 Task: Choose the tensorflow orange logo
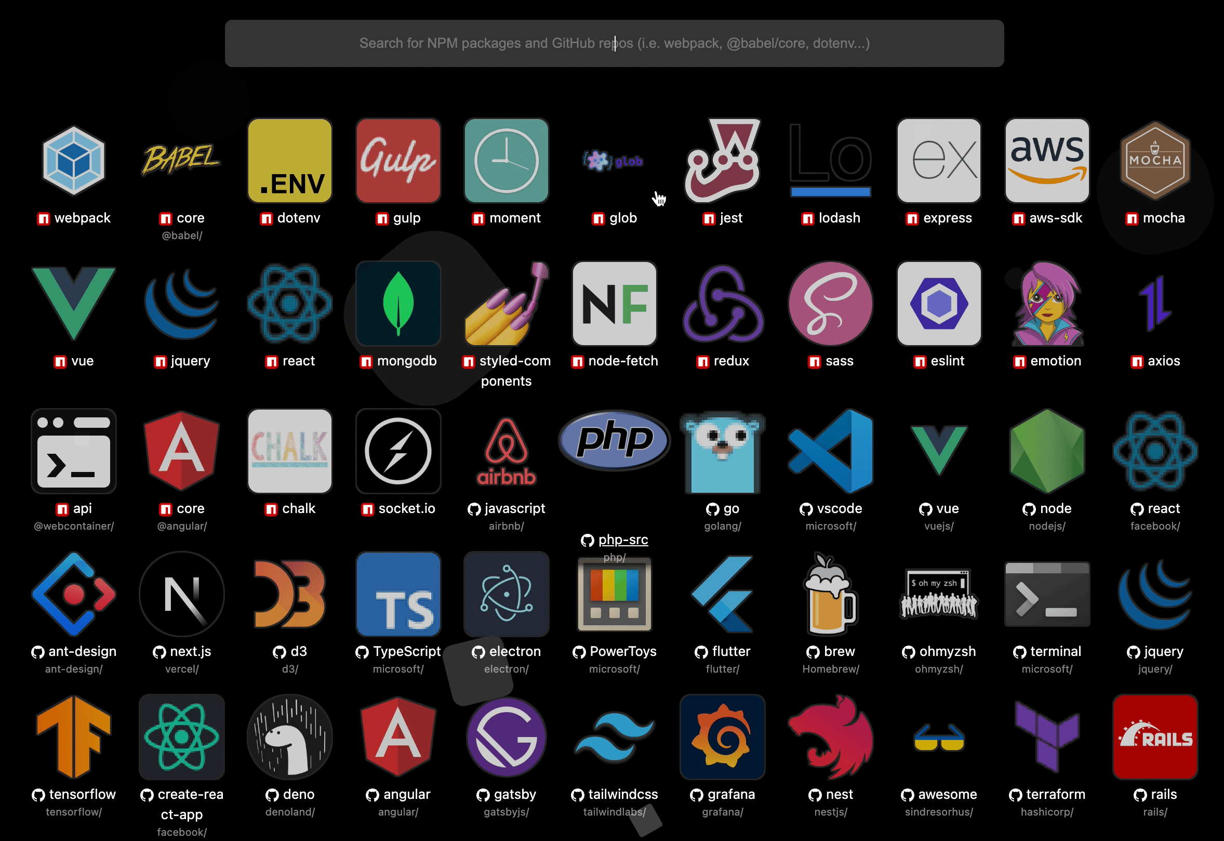74,737
